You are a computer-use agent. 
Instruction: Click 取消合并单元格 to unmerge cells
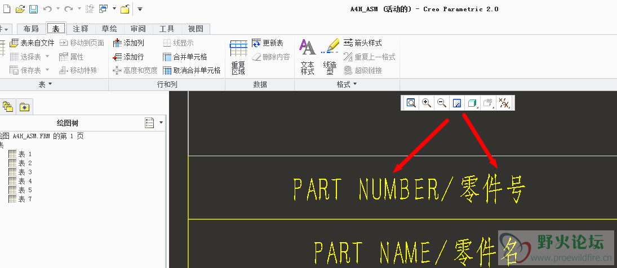coord(192,70)
